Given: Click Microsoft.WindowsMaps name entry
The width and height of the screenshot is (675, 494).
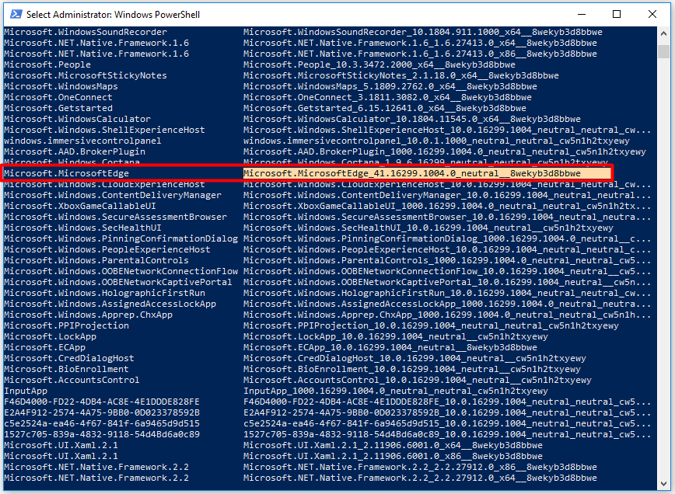Looking at the screenshot, I should click(61, 86).
